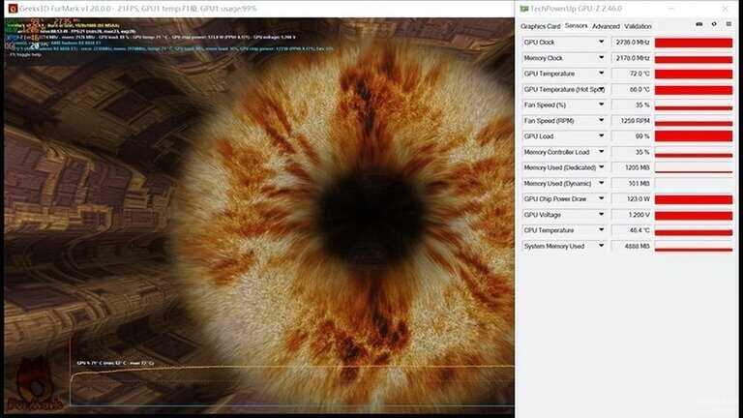
Task: Open the CPU Temperature dropdown
Action: 602,230
